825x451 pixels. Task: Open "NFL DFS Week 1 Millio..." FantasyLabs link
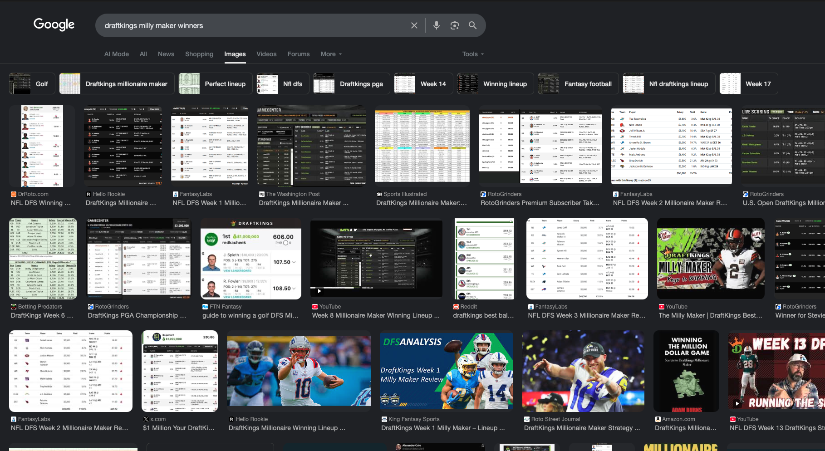tap(209, 203)
